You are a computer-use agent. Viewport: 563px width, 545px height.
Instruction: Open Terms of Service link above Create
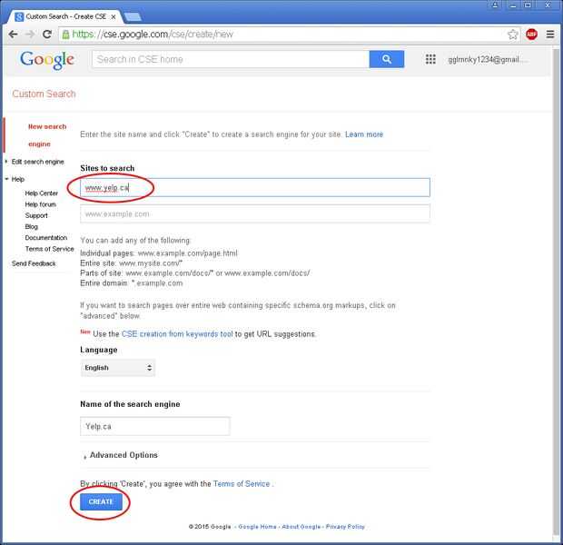242,484
